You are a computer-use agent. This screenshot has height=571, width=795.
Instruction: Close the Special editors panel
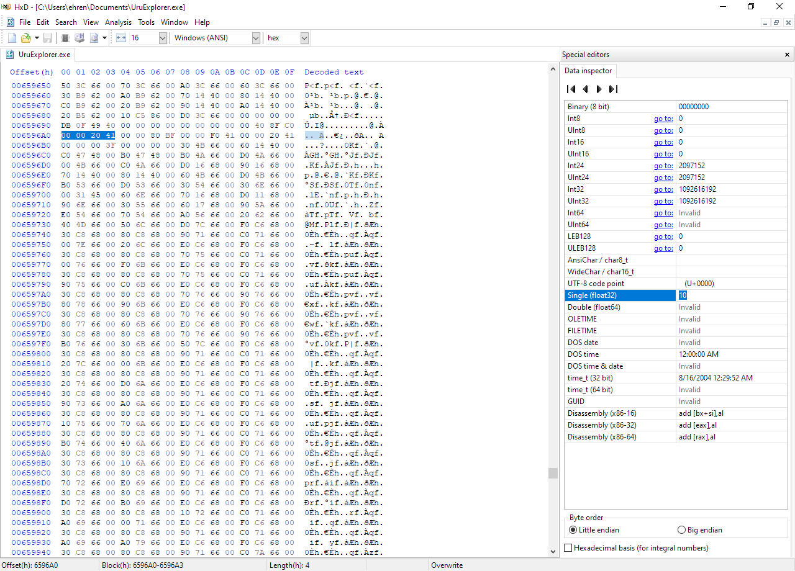click(x=788, y=55)
